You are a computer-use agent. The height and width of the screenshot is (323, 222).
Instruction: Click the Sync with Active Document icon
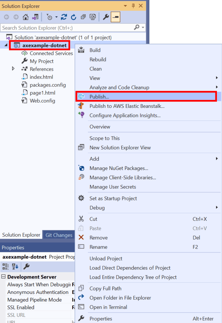64,17
